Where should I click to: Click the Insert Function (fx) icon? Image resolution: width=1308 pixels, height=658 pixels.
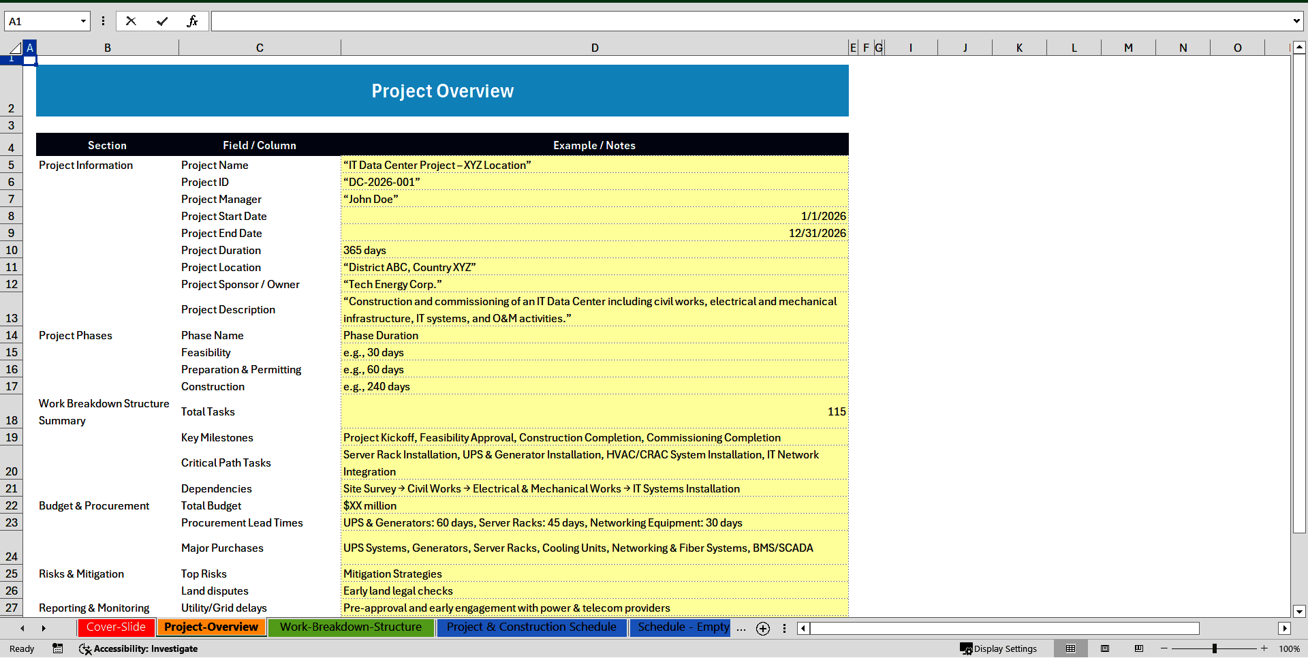[193, 20]
